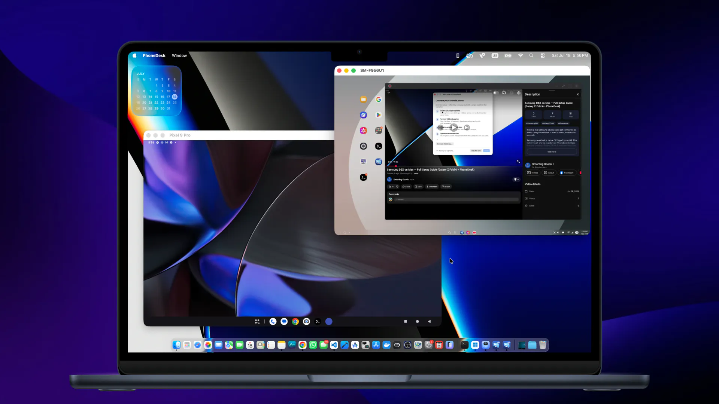
Task: Close the Description panel
Action: tap(577, 94)
